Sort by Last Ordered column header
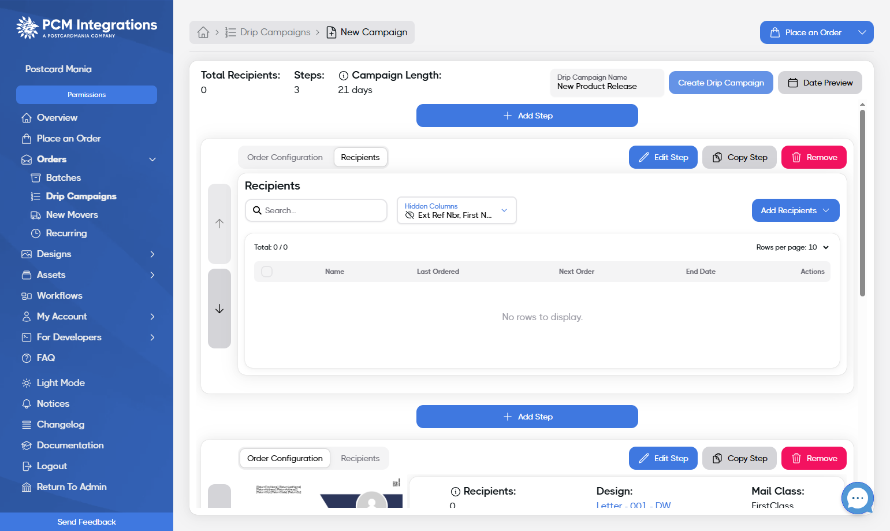 tap(438, 272)
